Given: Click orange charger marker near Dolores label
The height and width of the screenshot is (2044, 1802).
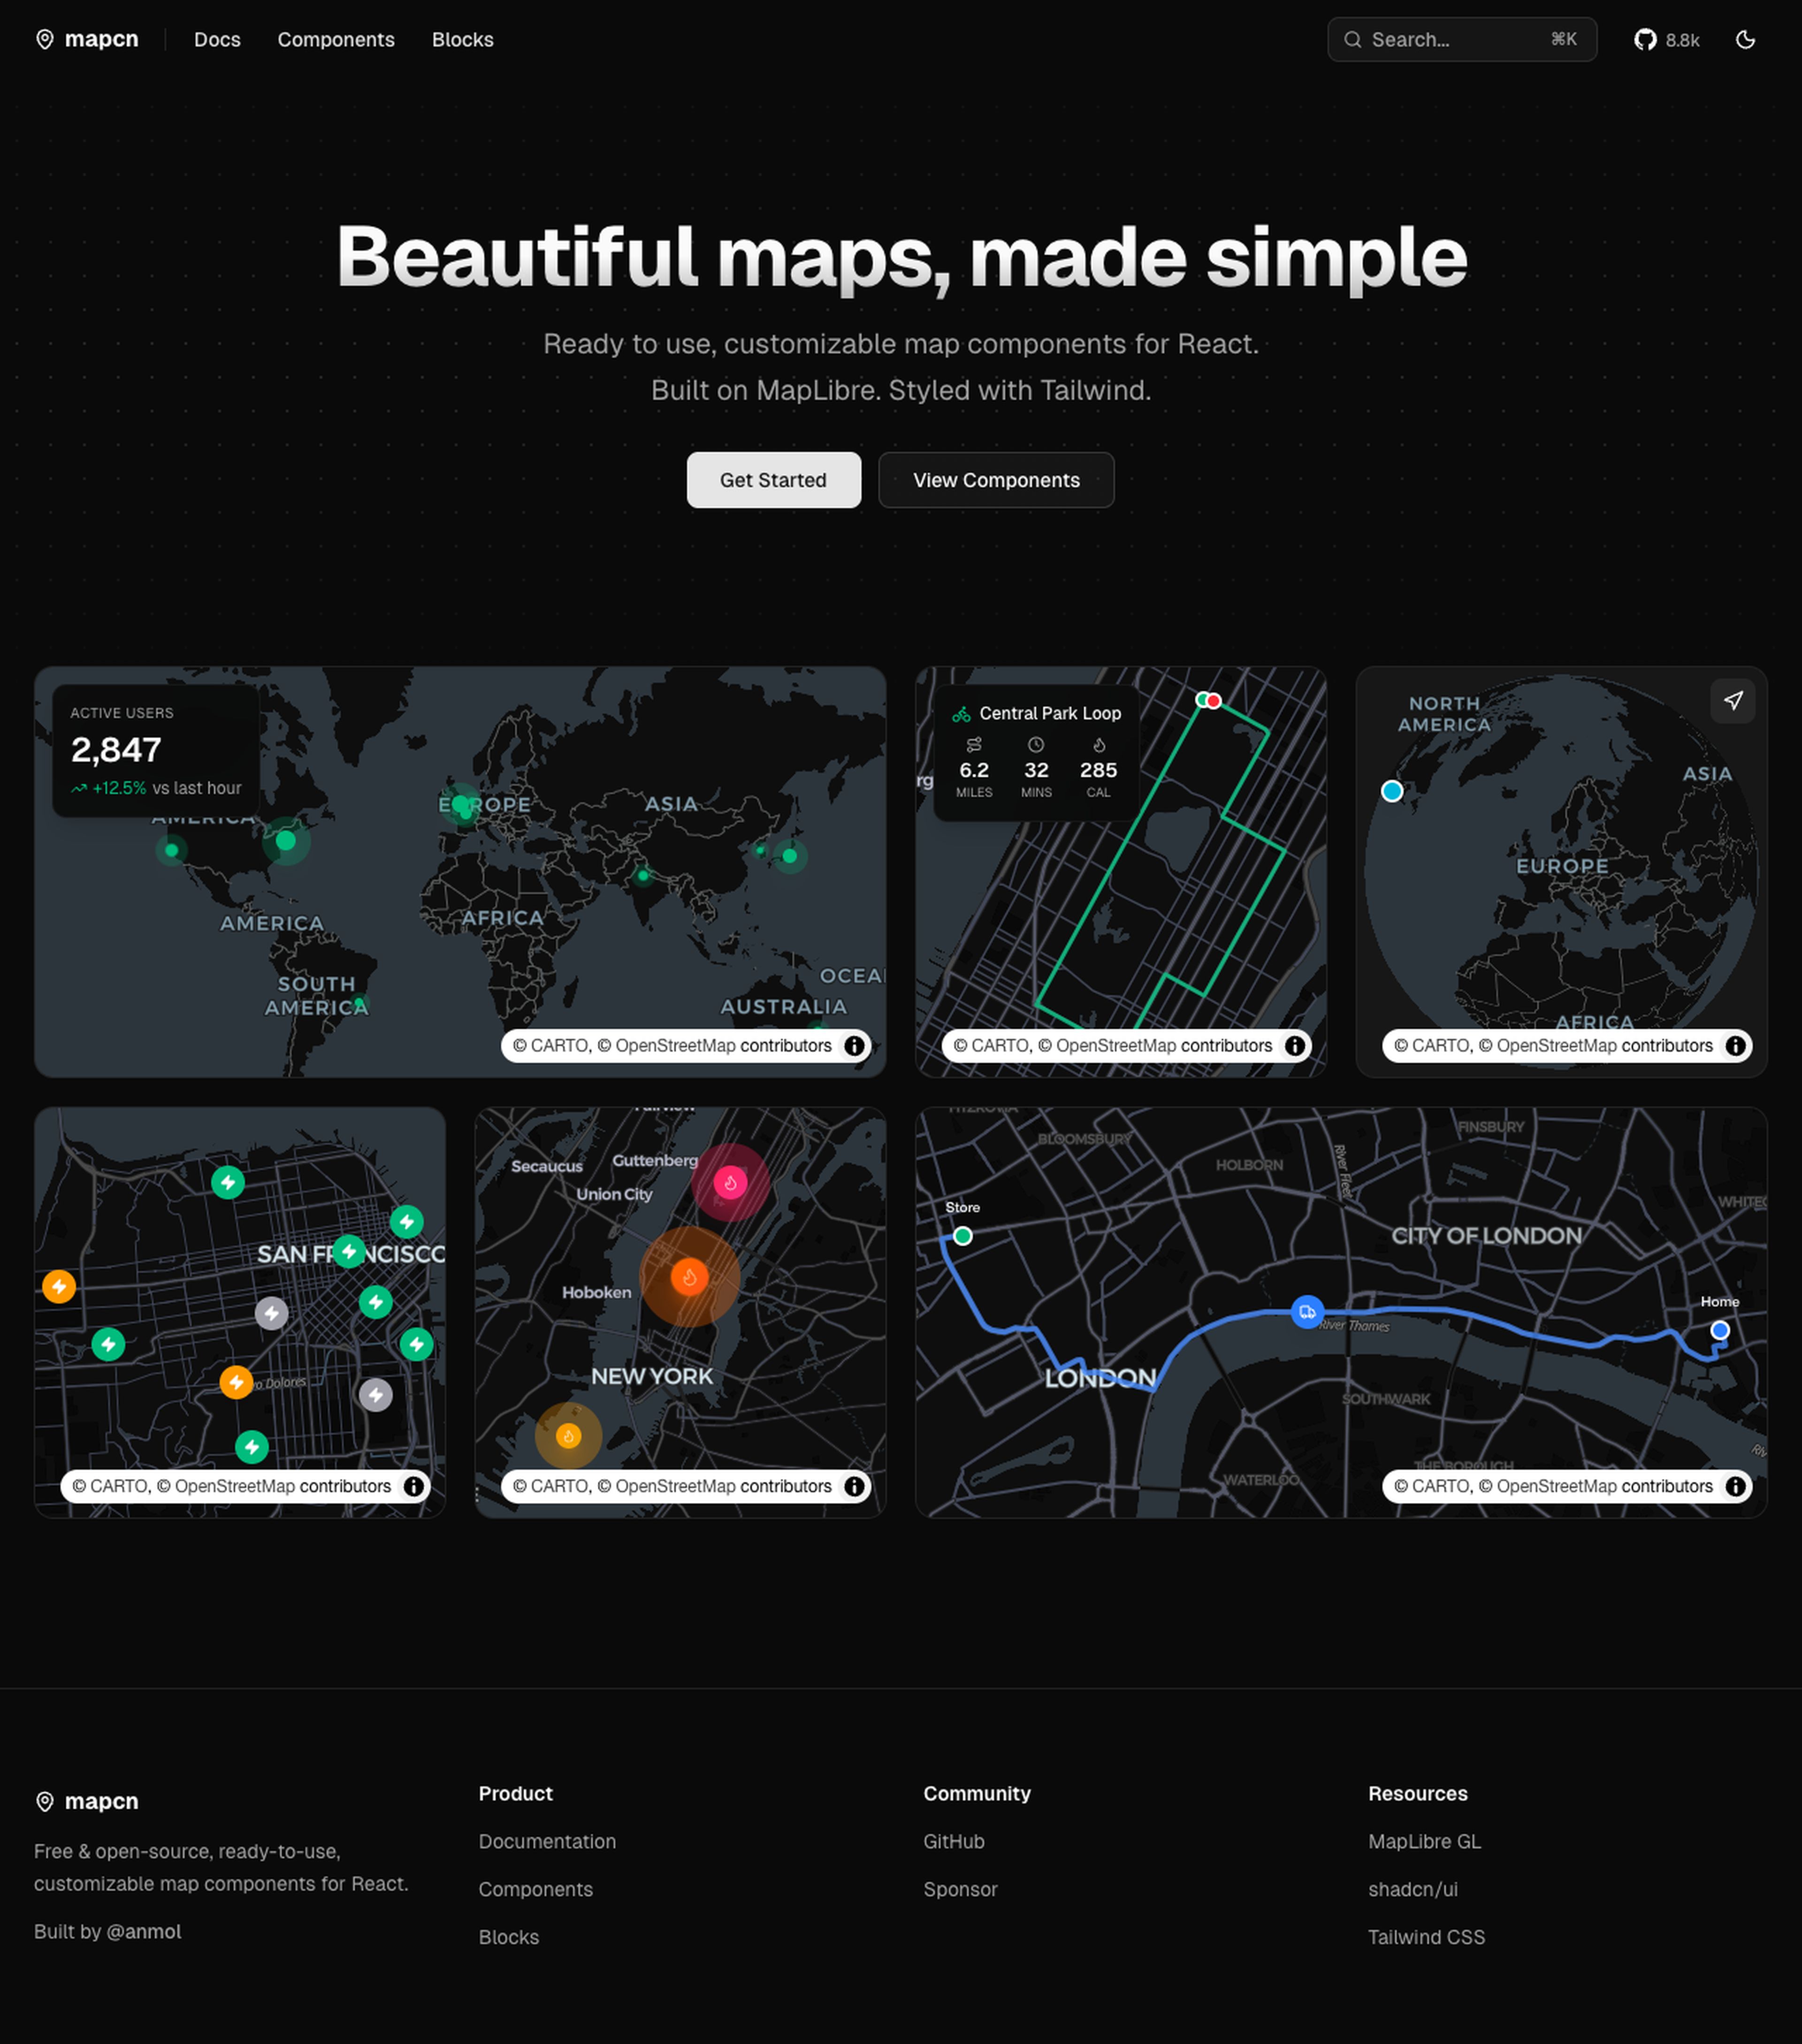Looking at the screenshot, I should pos(236,1382).
